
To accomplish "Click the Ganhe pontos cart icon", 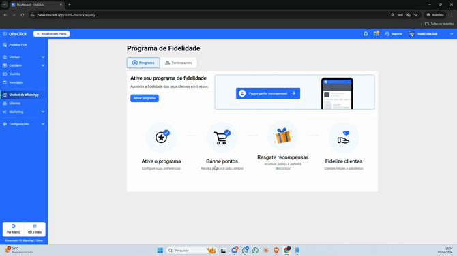I will click(222, 138).
